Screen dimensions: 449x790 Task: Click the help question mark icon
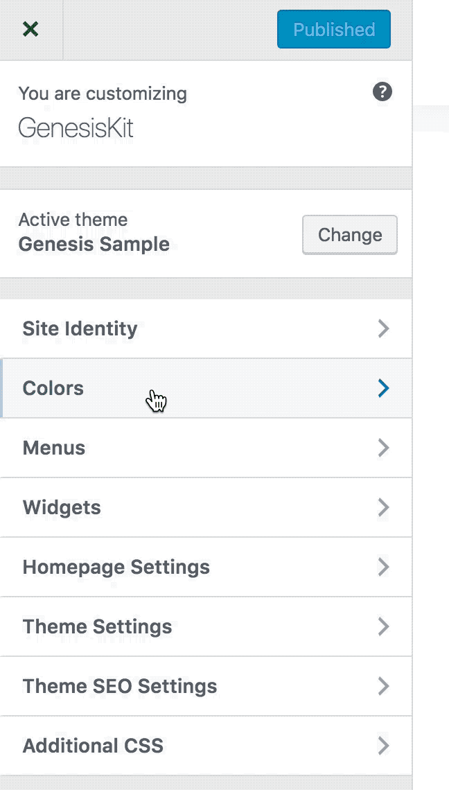[x=382, y=91]
